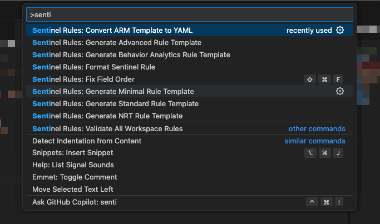The width and height of the screenshot is (380, 224).
Task: Run Sentinel Rules: Convert ARM Template to YAML
Action: coord(190,30)
